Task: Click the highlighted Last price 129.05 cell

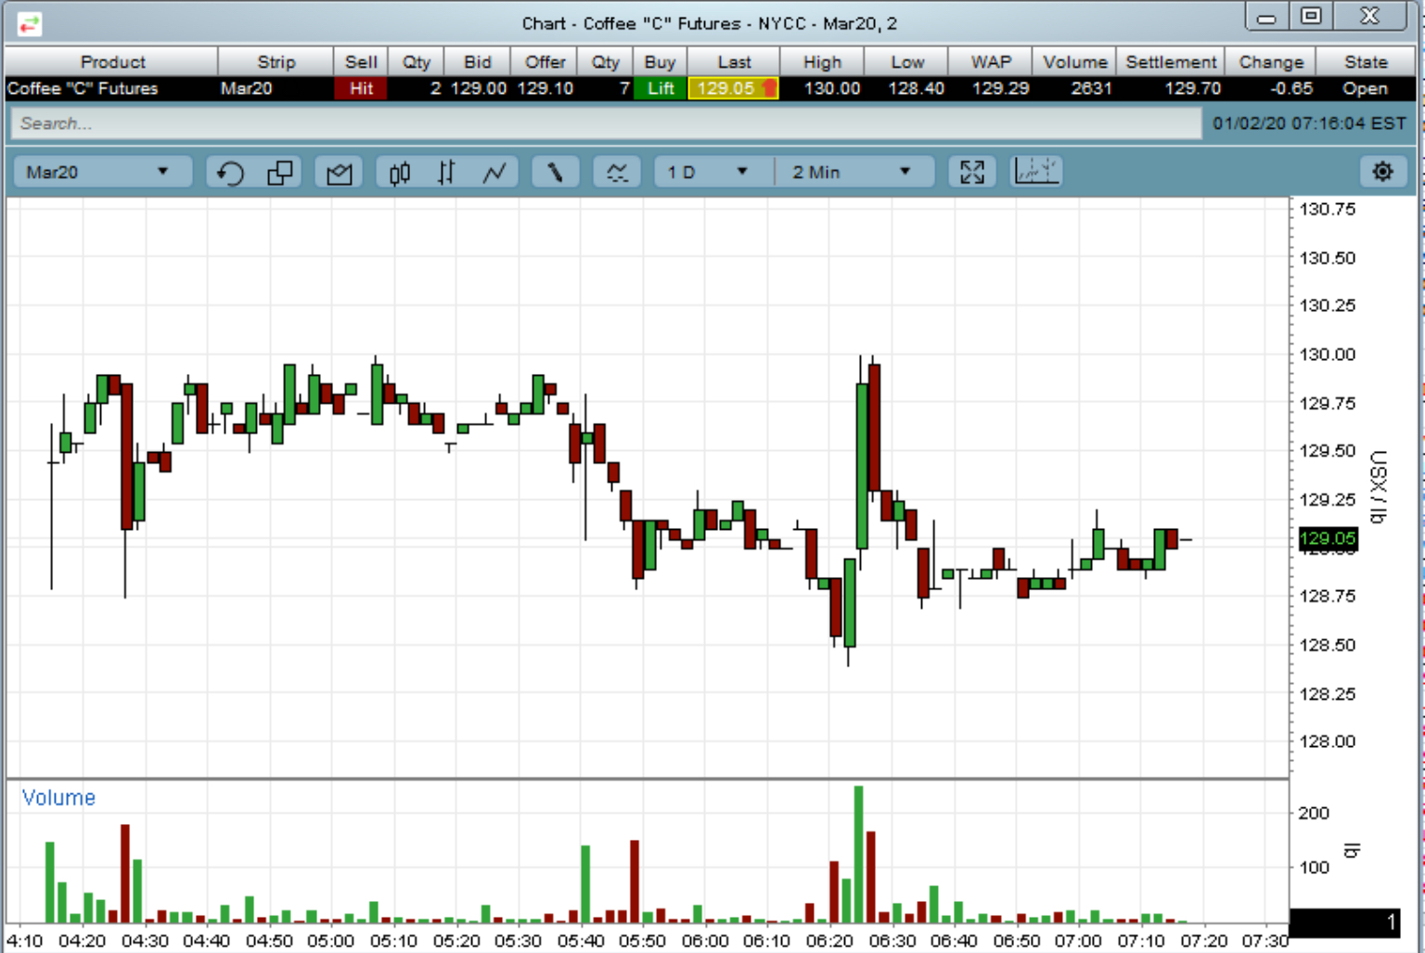Action: coord(733,88)
